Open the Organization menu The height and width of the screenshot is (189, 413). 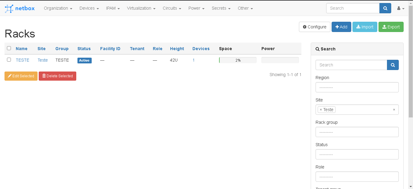pos(58,8)
